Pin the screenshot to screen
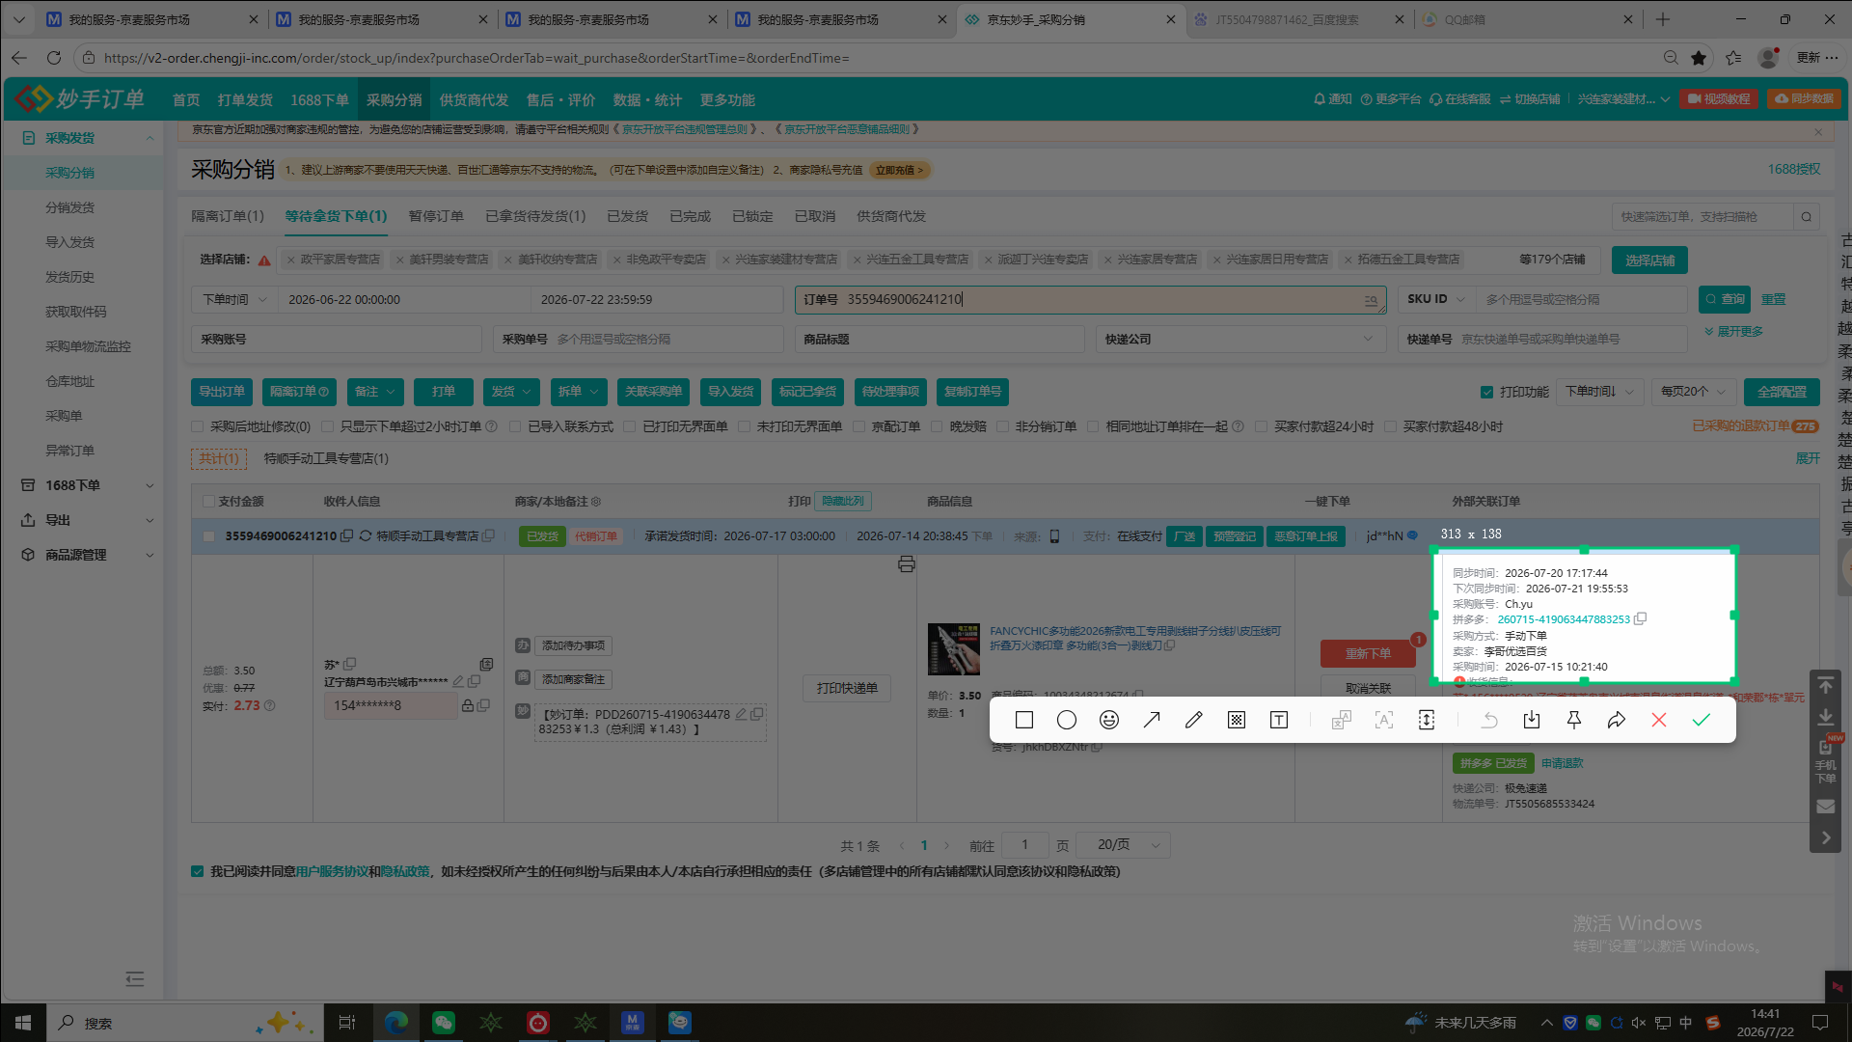This screenshot has height=1042, width=1852. (1574, 720)
